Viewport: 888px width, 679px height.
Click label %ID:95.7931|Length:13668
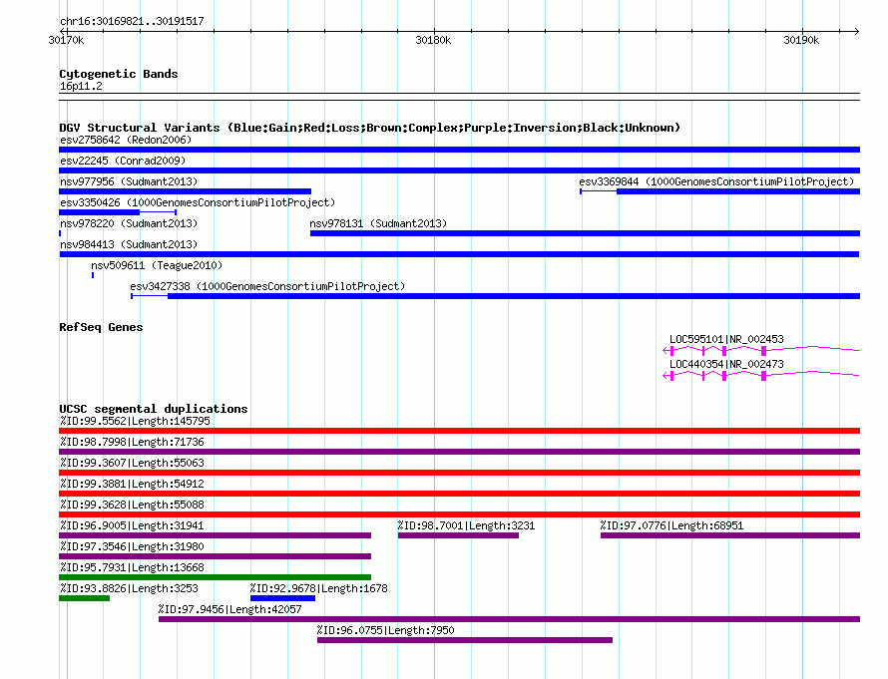click(132, 567)
